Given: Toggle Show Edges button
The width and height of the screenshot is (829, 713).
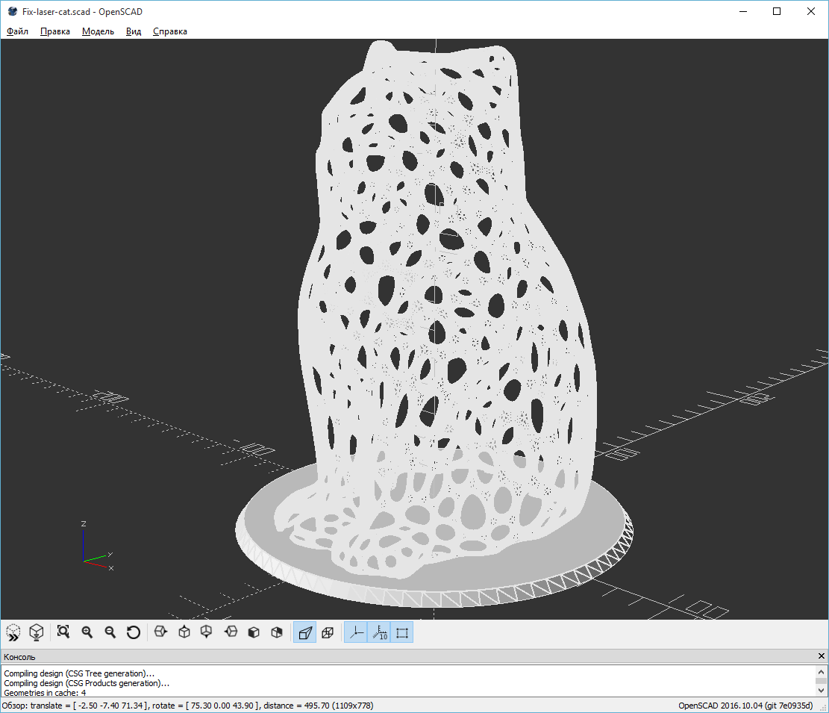Looking at the screenshot, I should 401,632.
